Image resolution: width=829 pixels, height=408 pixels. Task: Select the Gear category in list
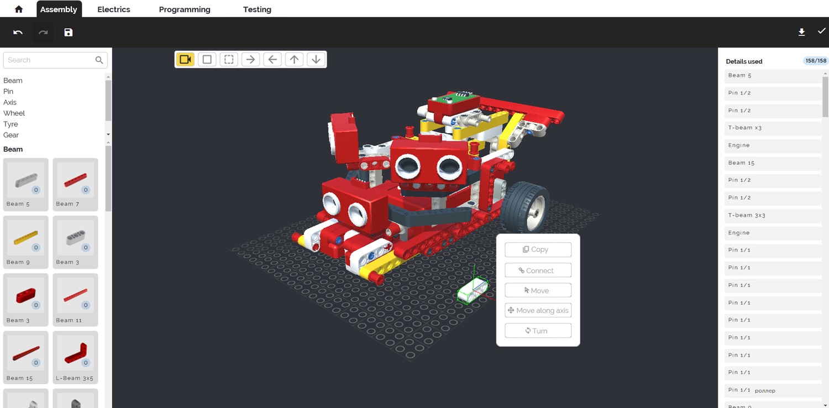(11, 135)
